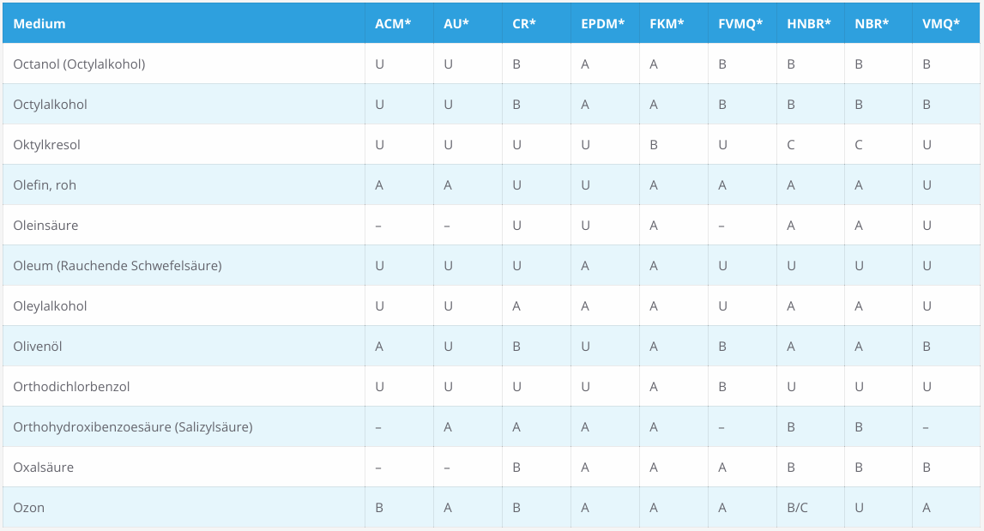Click the NBR* column header
The height and width of the screenshot is (531, 984).
pyautogui.click(x=872, y=24)
